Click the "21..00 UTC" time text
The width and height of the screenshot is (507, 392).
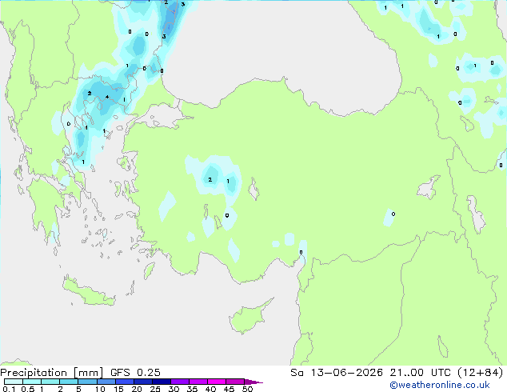pyautogui.click(x=421, y=373)
